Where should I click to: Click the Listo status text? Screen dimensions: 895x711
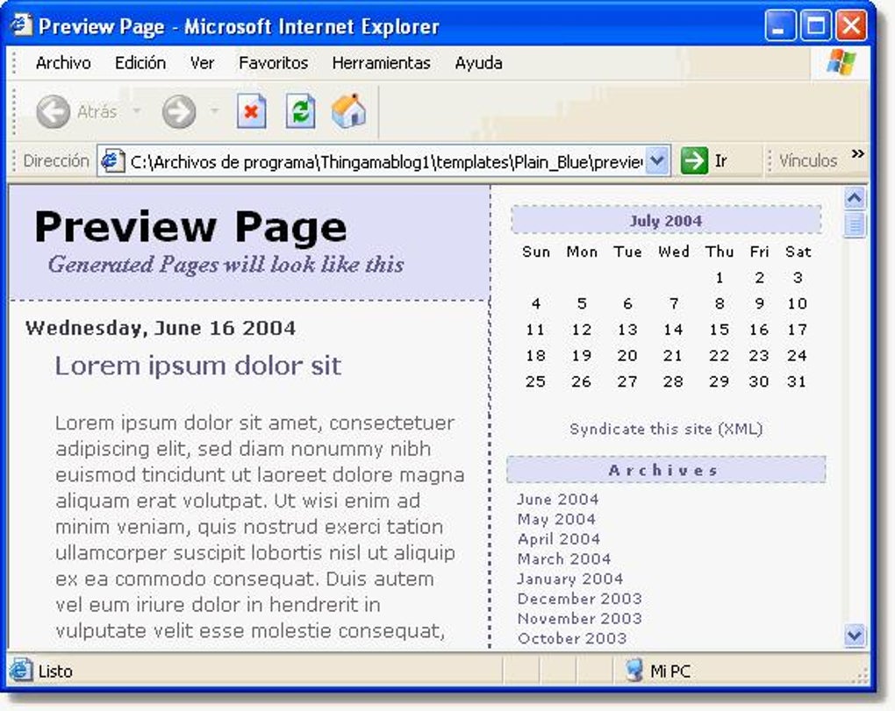(55, 671)
